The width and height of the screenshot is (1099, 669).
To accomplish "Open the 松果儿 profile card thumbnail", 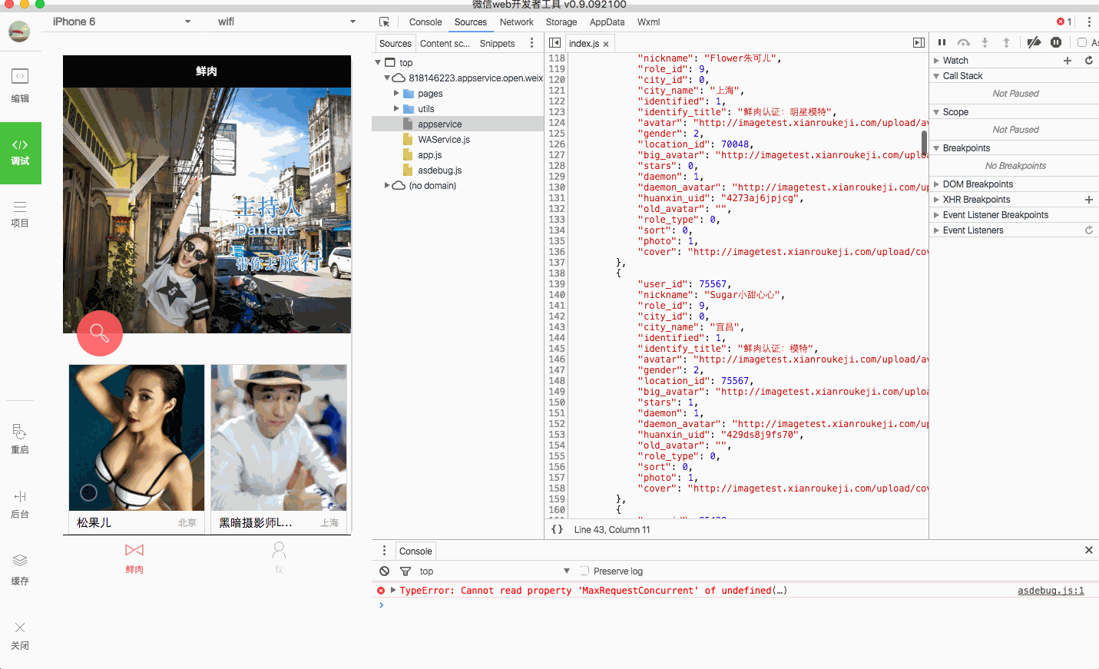I will point(137,438).
